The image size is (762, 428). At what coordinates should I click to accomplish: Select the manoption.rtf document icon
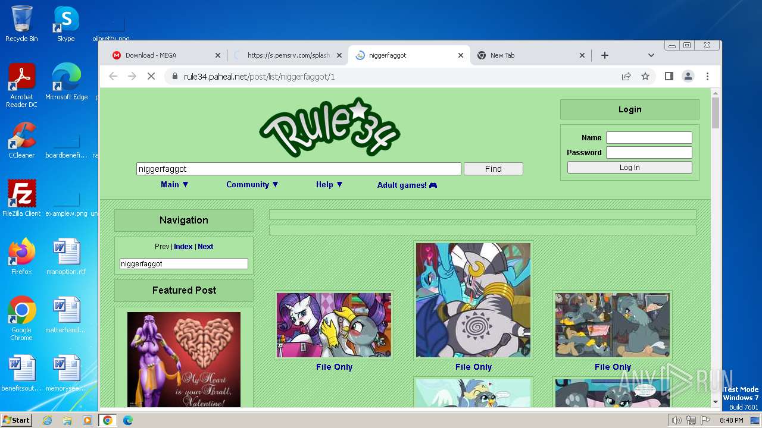66,256
